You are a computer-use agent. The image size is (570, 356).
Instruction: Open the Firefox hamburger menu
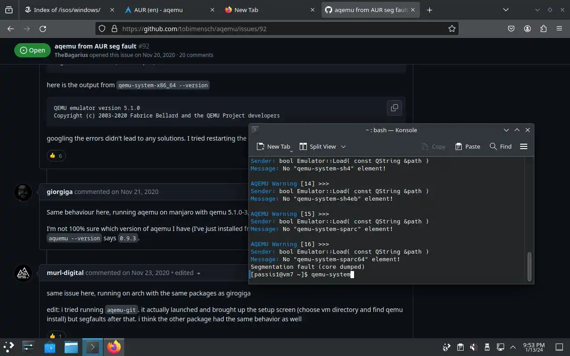559,28
